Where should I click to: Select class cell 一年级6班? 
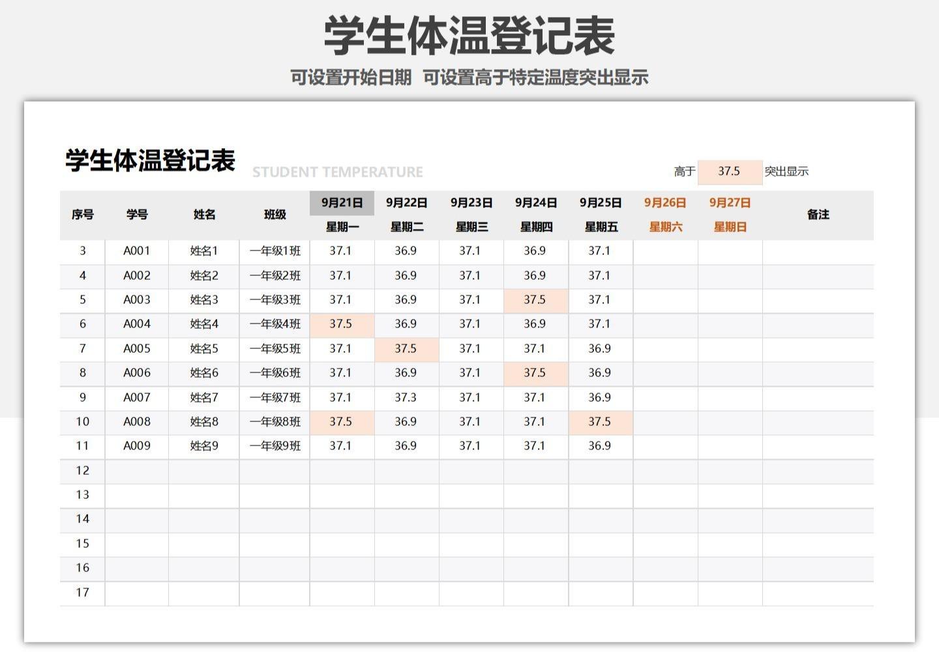tap(275, 373)
